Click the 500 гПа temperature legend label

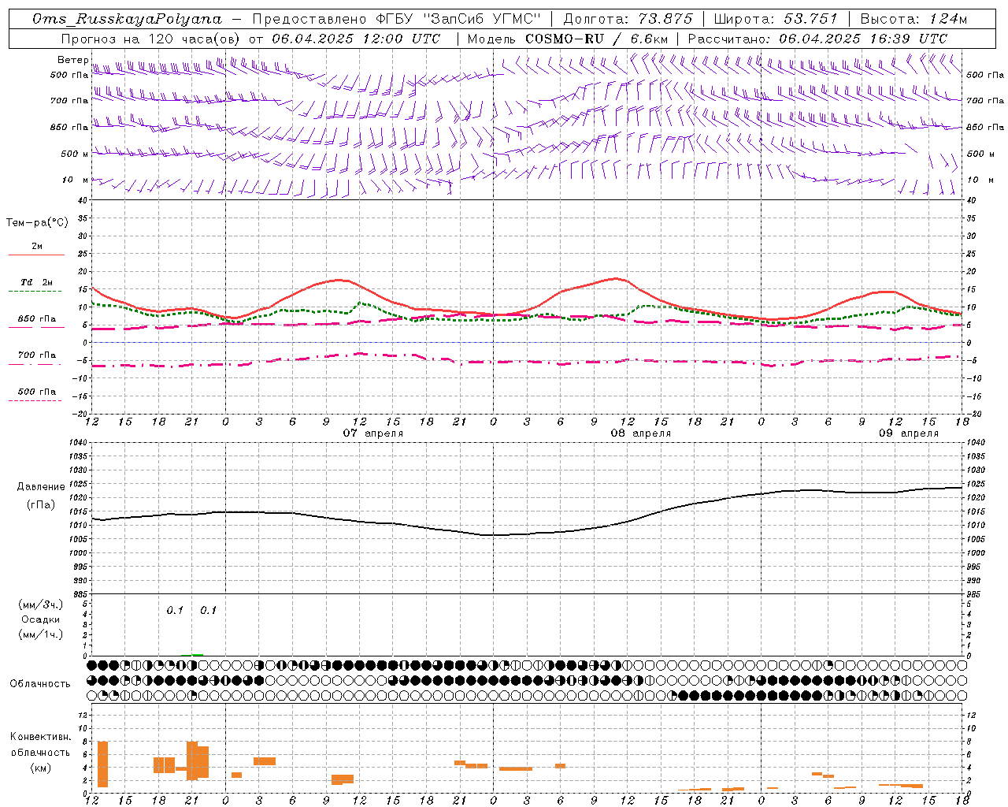[37, 392]
